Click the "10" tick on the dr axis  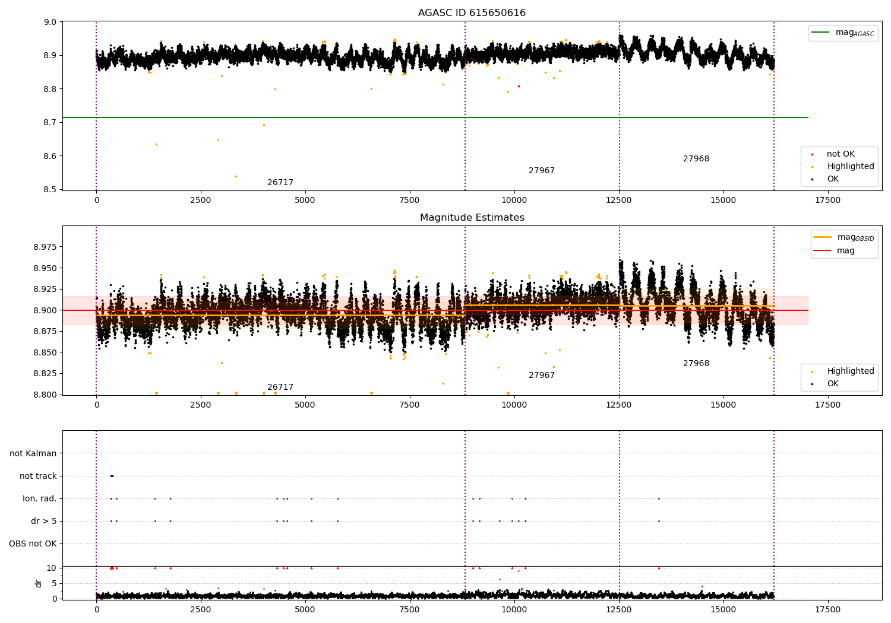pyautogui.click(x=52, y=568)
